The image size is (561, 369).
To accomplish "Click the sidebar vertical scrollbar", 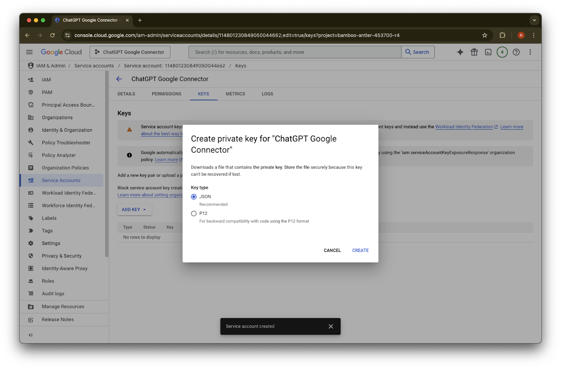I will pyautogui.click(x=107, y=164).
